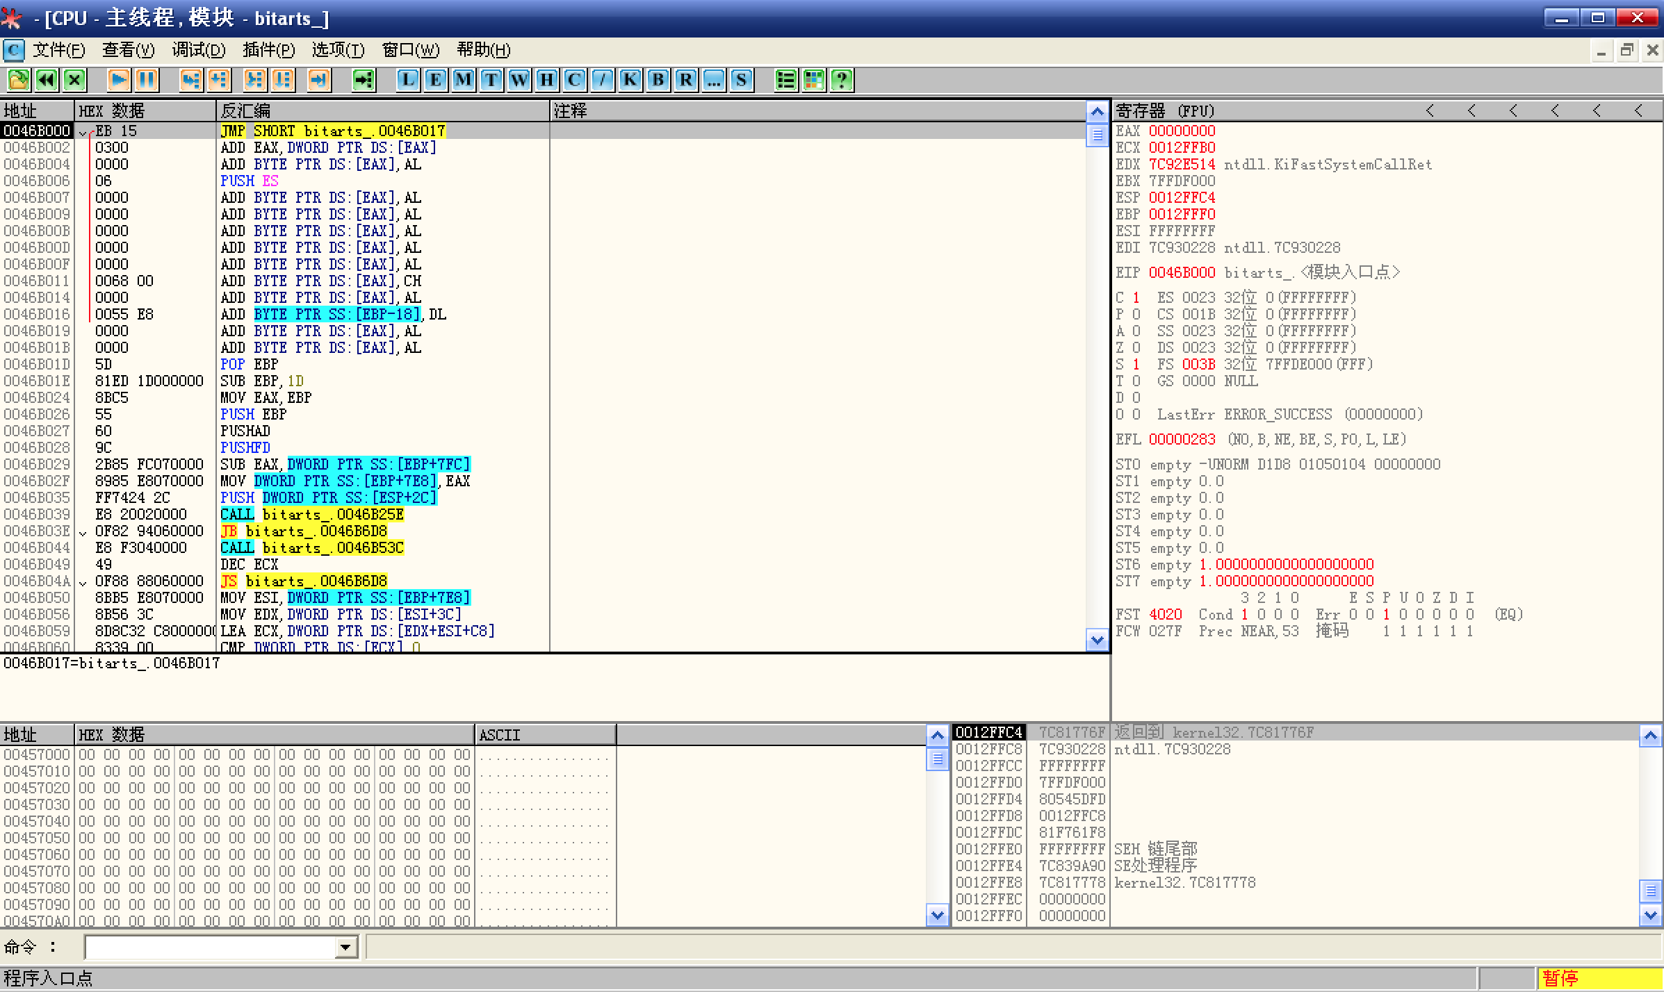This screenshot has height=992, width=1664.
Task: Click the Step into icon
Action: click(x=190, y=80)
